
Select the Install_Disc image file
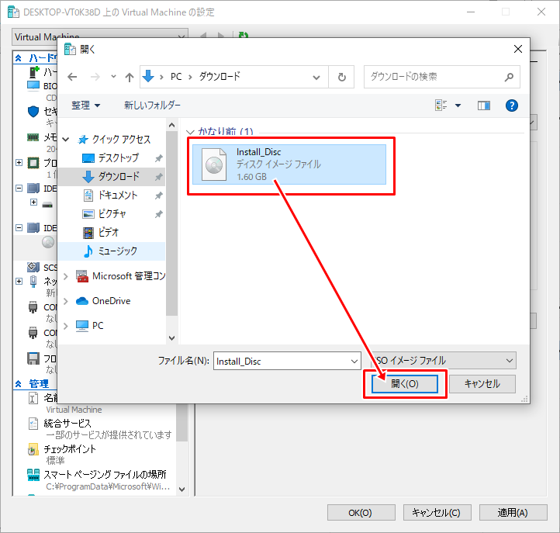pos(289,164)
